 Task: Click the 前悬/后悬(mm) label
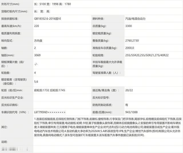[x=102, y=112]
